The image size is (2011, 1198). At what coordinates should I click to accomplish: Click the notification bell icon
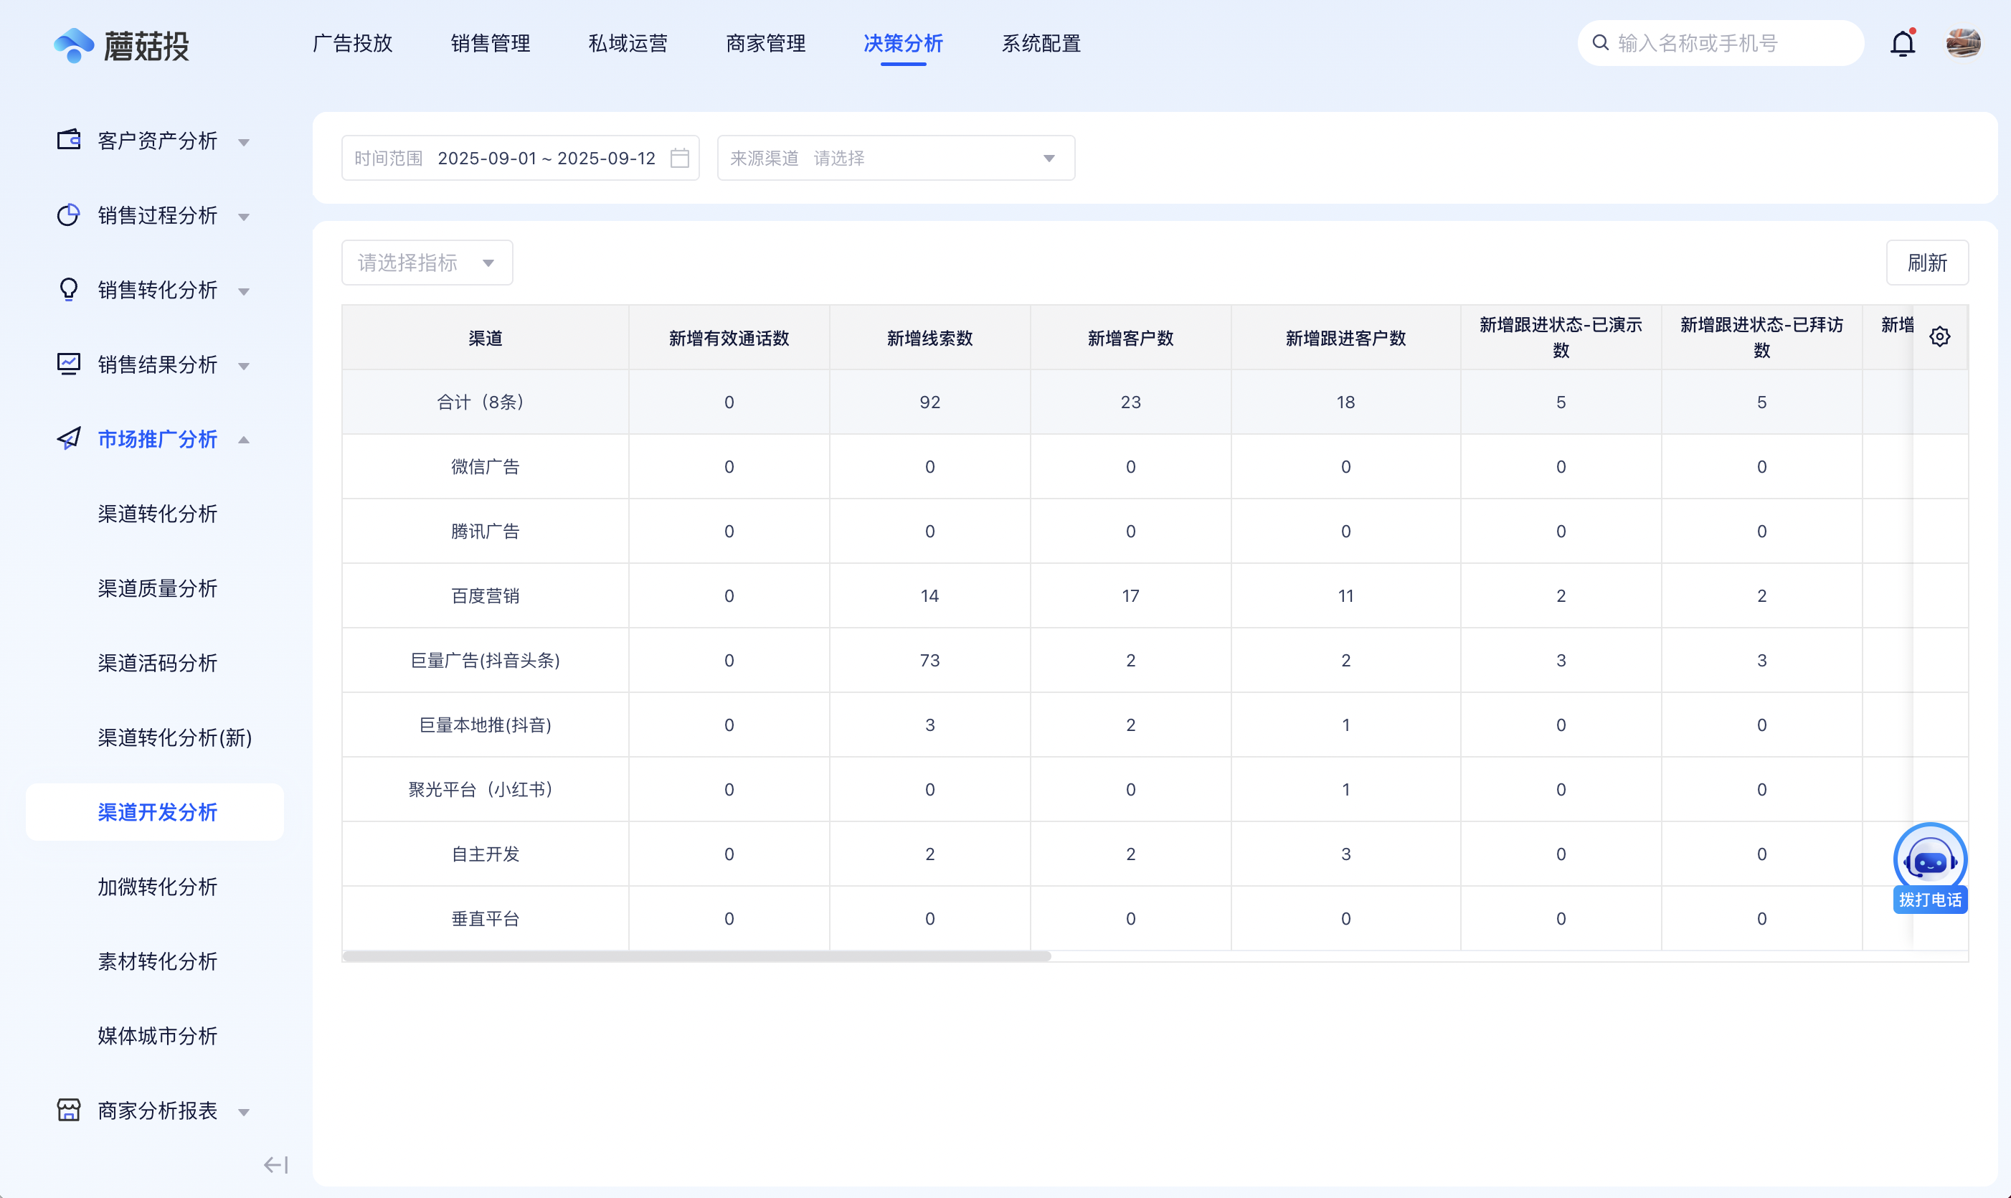[1902, 44]
